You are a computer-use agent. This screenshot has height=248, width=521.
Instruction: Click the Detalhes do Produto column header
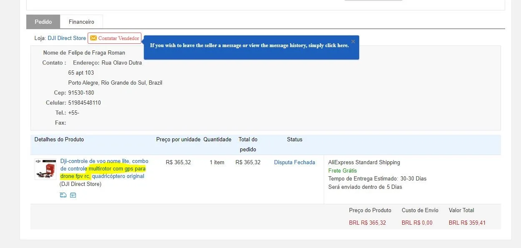tap(59, 139)
